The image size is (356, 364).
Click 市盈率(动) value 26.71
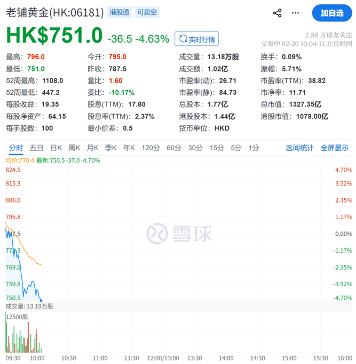pyautogui.click(x=227, y=81)
